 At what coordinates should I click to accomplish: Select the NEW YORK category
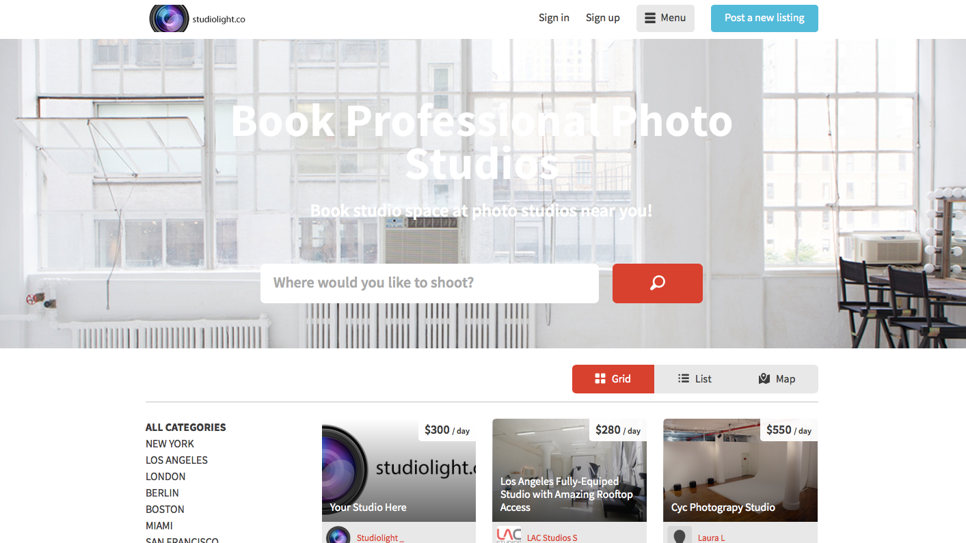point(170,444)
